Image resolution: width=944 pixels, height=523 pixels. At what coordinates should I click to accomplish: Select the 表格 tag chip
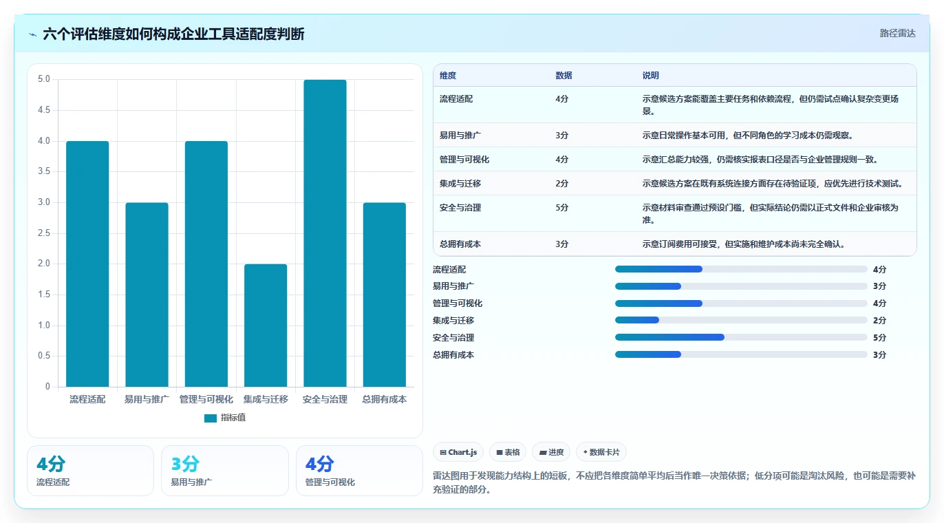[x=508, y=452]
